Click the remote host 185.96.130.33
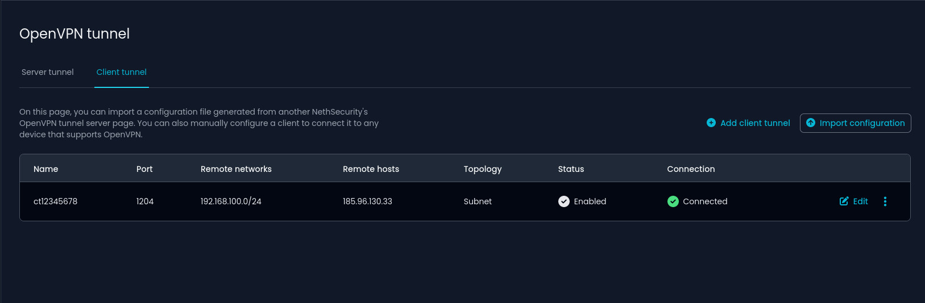This screenshot has height=303, width=925. point(367,201)
